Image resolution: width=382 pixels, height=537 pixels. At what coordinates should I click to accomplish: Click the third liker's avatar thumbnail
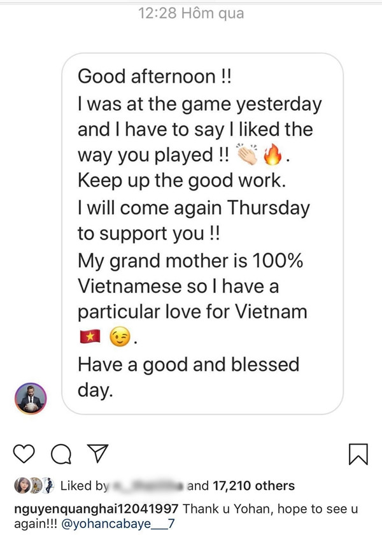[x=49, y=485]
